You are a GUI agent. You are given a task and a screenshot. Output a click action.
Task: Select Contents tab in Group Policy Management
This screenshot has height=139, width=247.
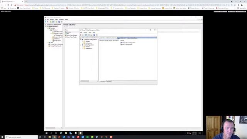click(66, 27)
